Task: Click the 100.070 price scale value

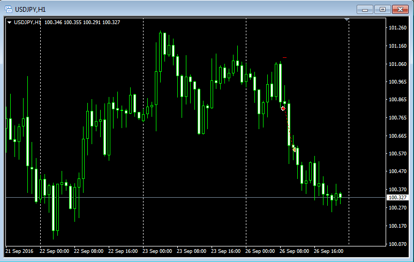Action: pyautogui.click(x=397, y=244)
